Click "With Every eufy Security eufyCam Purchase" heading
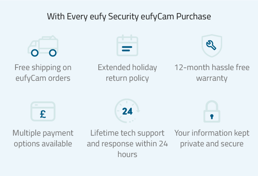258x176 pixels. tap(129, 17)
